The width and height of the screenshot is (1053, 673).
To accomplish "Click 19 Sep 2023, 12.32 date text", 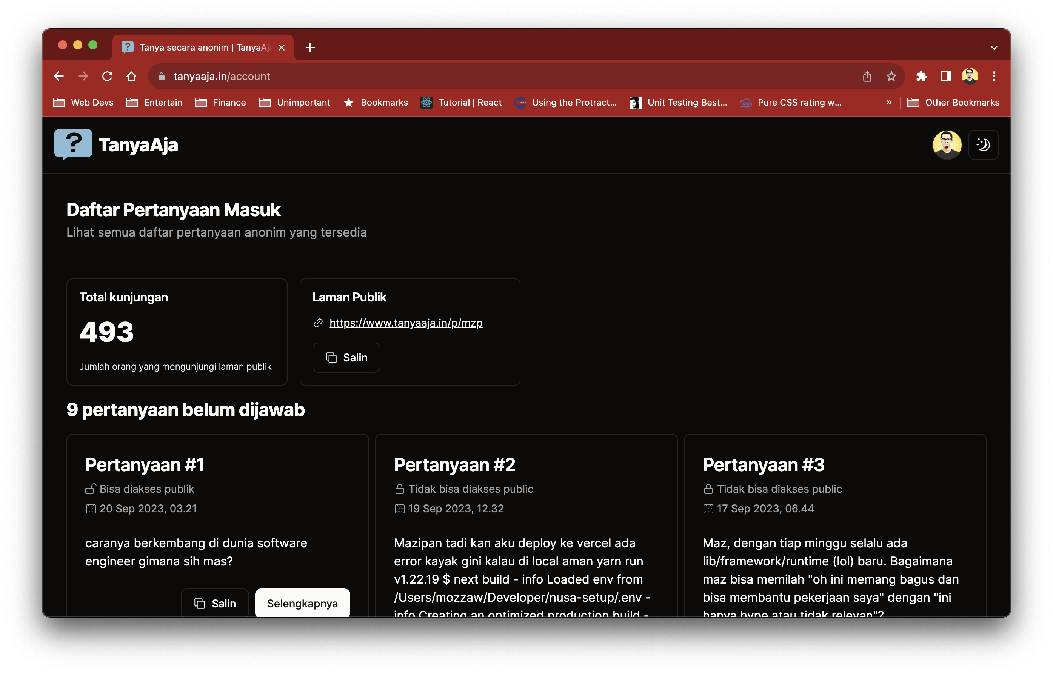I will [456, 508].
